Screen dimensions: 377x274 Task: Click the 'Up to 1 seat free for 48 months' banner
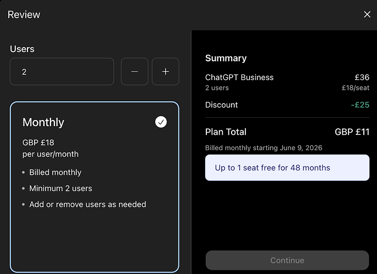pos(287,168)
